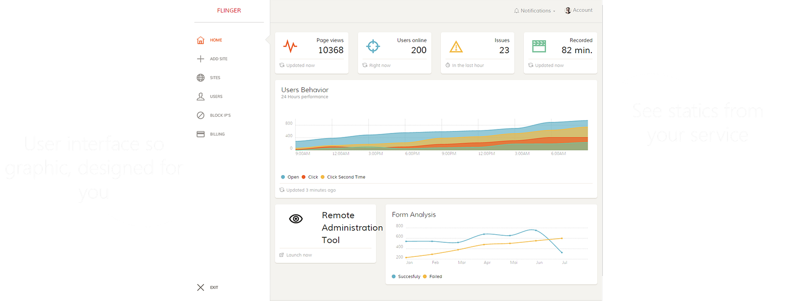Click the FLINGER logo text

pyautogui.click(x=229, y=11)
